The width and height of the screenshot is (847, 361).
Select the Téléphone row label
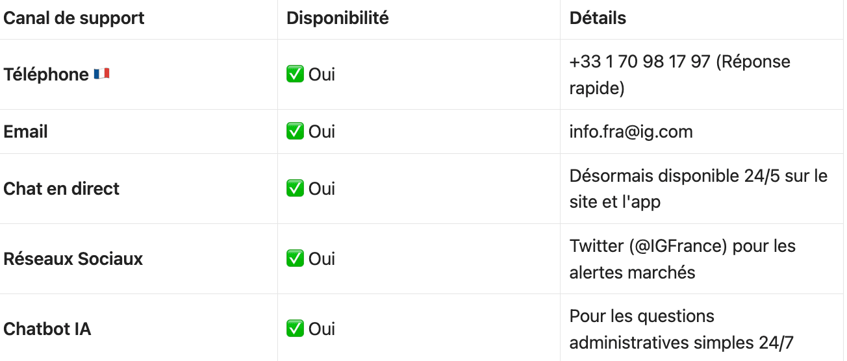pos(46,75)
